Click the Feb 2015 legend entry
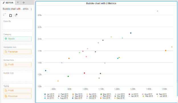178x103 pixels. (63, 94)
